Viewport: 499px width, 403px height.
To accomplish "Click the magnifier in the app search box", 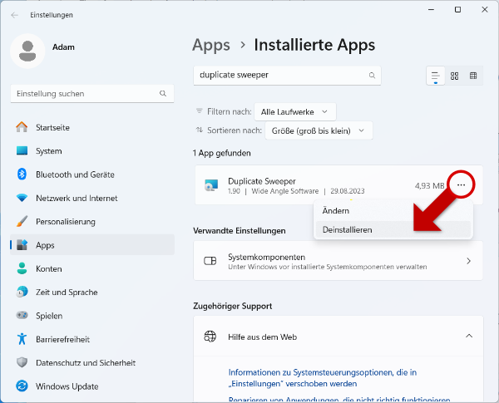I will tap(372, 76).
